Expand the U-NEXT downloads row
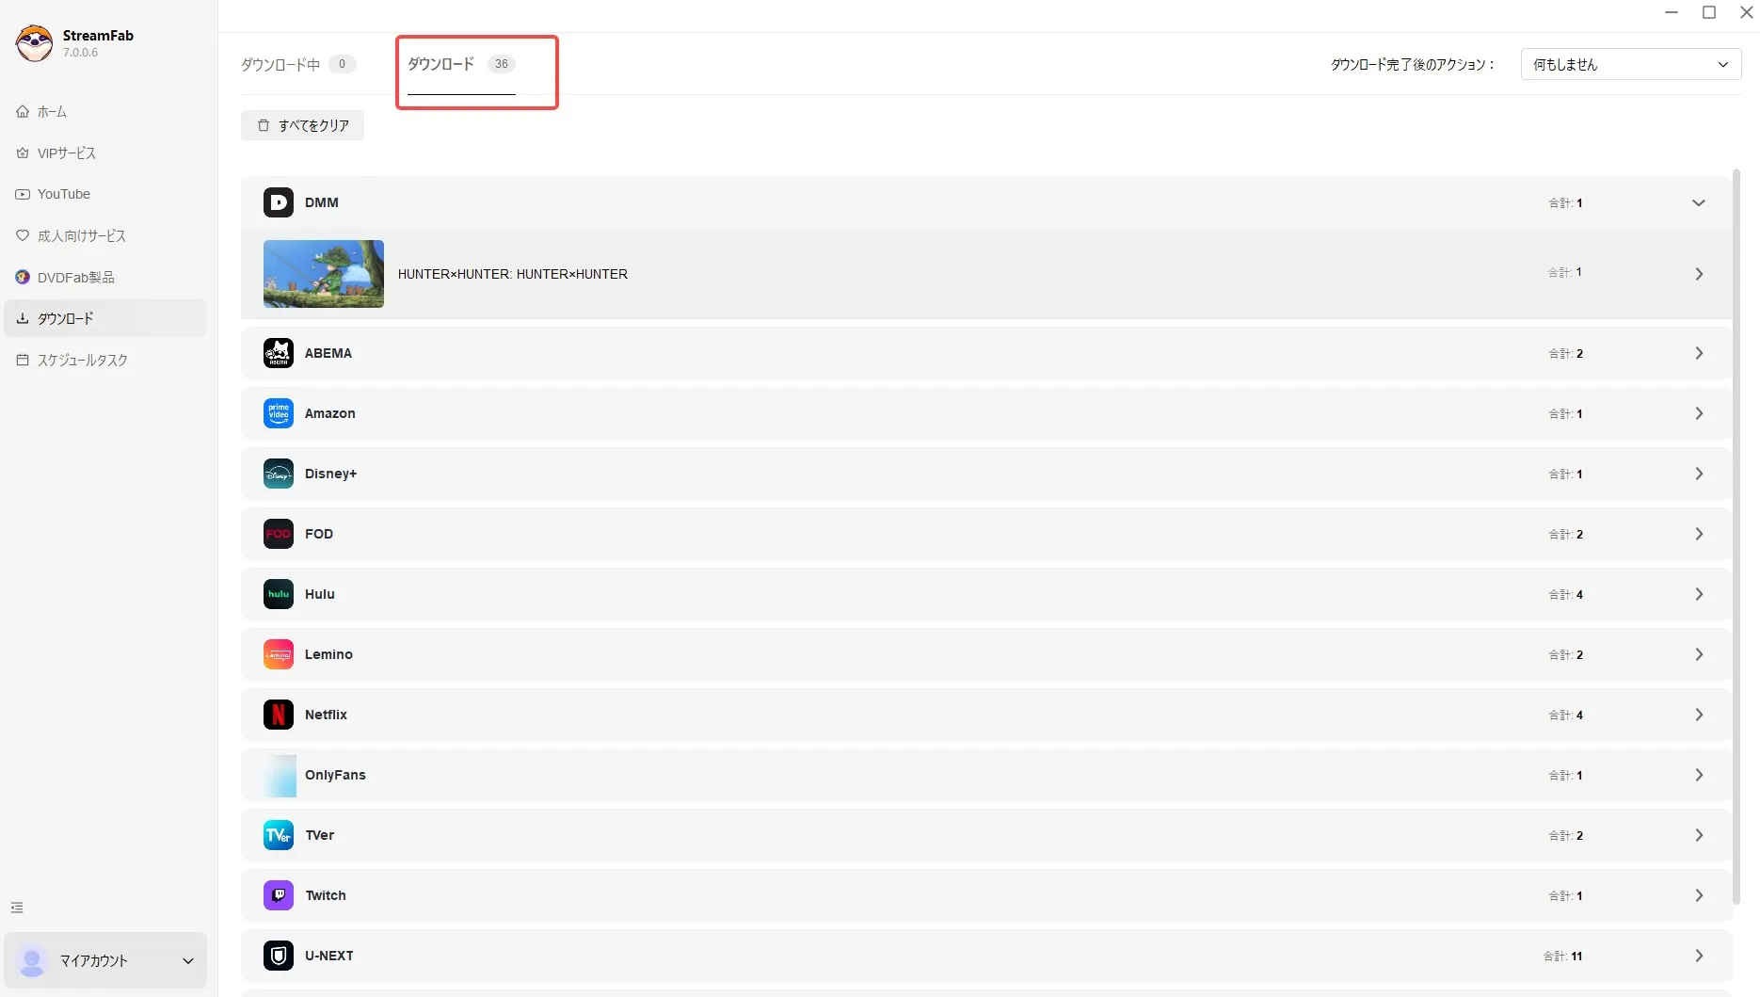This screenshot has width=1760, height=997. point(1699,956)
